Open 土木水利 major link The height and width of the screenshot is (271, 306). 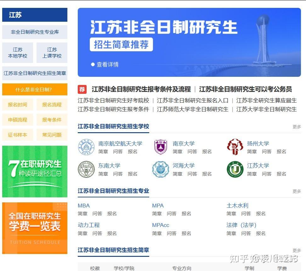point(237,206)
